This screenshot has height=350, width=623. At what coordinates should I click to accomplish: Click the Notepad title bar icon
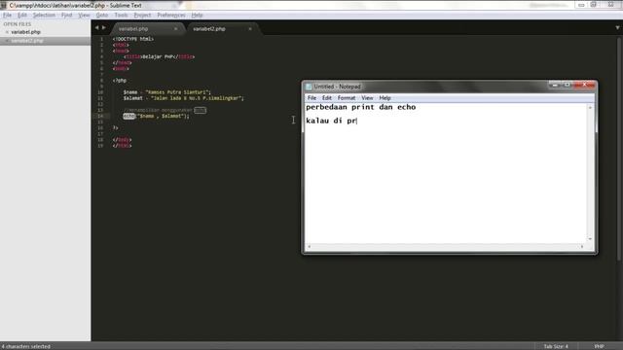tap(309, 87)
